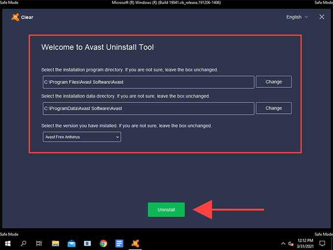Click the program directory path field
This screenshot has width=333, height=250.
click(148, 82)
